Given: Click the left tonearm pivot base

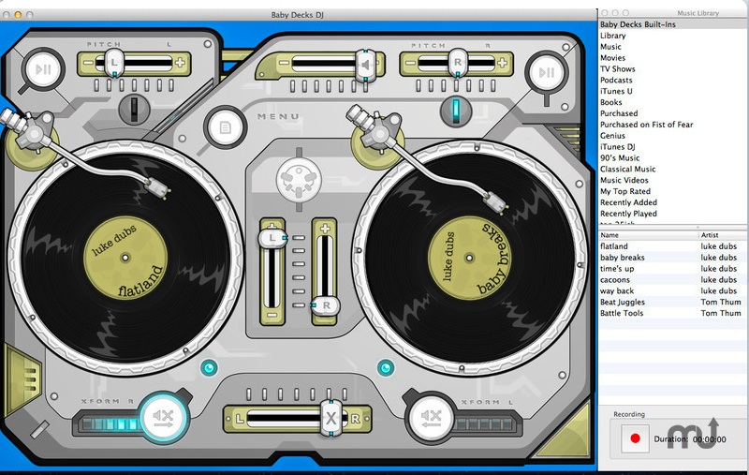Looking at the screenshot, I should pos(35,134).
